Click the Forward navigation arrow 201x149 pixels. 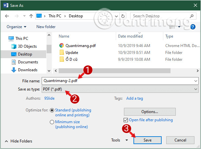(x=16, y=16)
